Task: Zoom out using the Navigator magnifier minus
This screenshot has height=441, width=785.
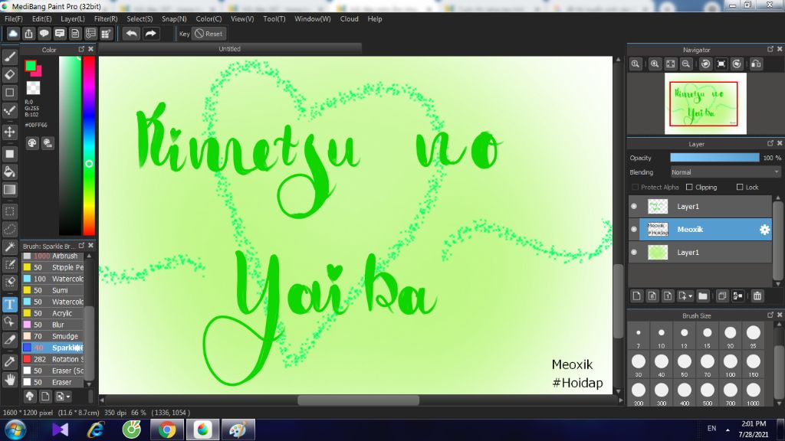Action: pos(686,64)
